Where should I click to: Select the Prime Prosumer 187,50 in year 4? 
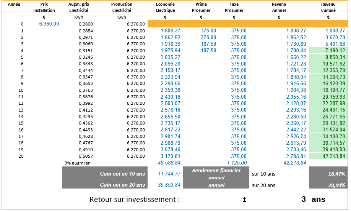pos(208,50)
